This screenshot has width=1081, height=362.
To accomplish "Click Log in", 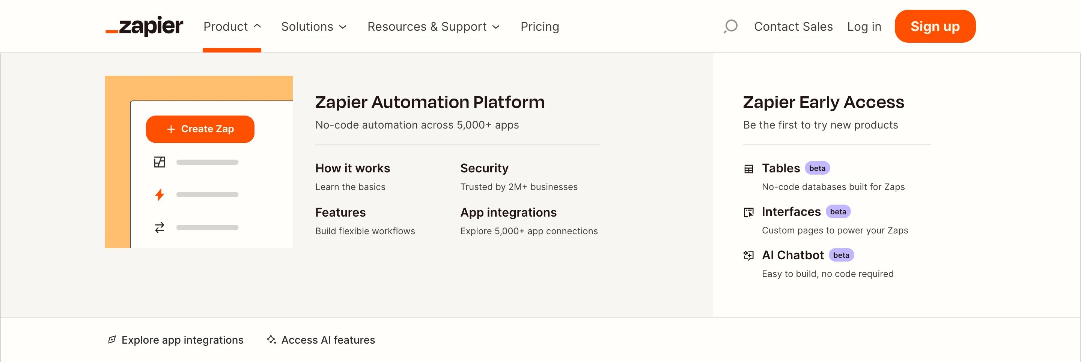I will click(864, 26).
